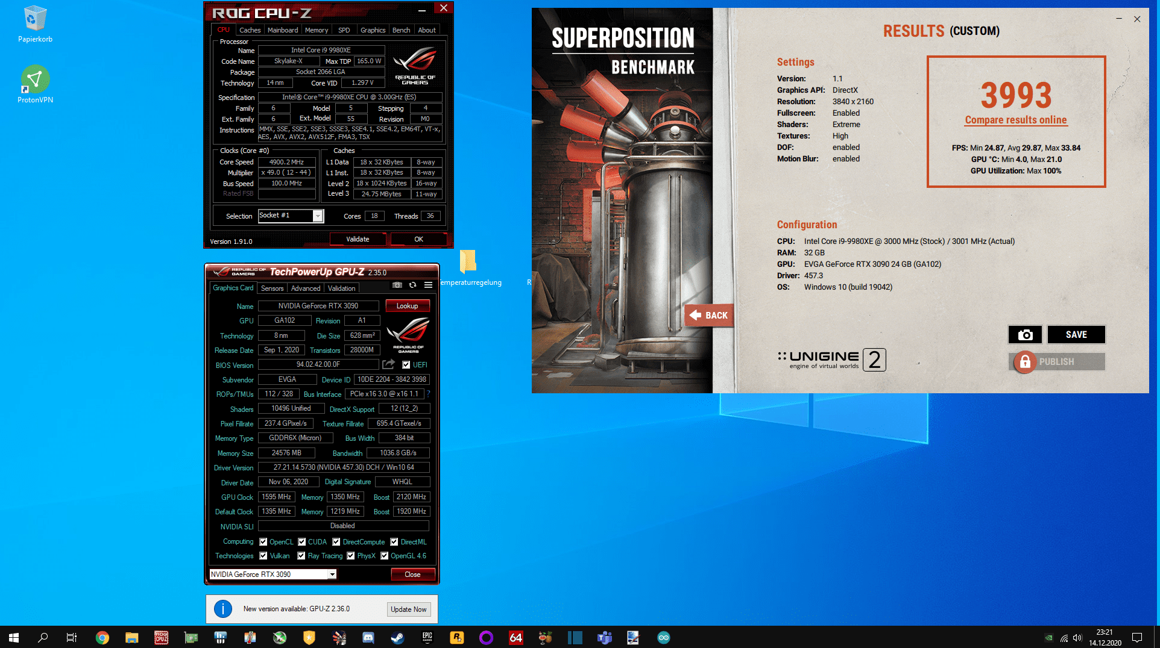Click the BACK button in Superposition
The width and height of the screenshot is (1160, 648).
click(709, 315)
